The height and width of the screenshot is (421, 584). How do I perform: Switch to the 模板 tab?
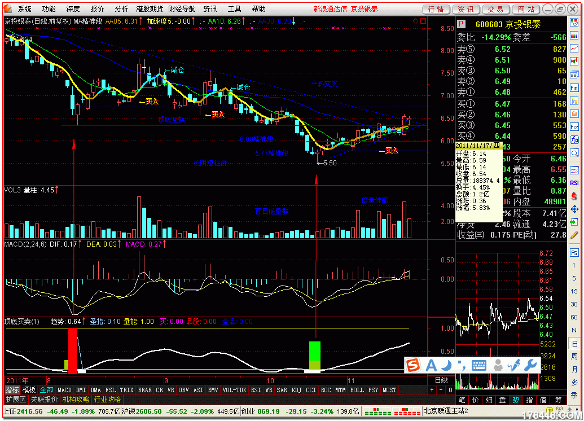(x=29, y=390)
